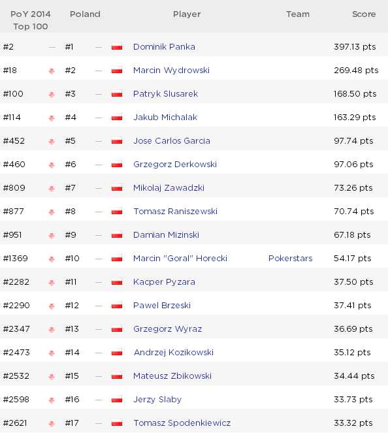Click the Poland flag beside Dominik Panka

(117, 46)
